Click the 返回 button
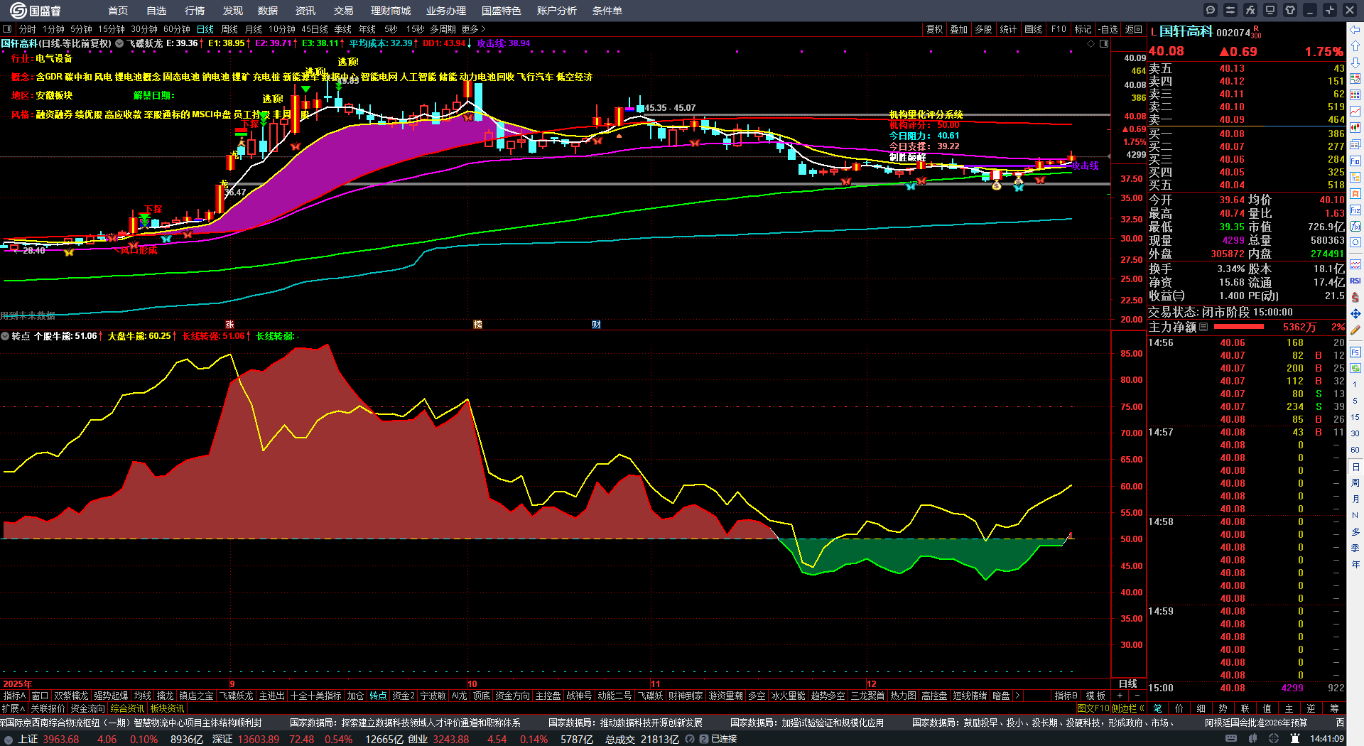 click(1134, 29)
